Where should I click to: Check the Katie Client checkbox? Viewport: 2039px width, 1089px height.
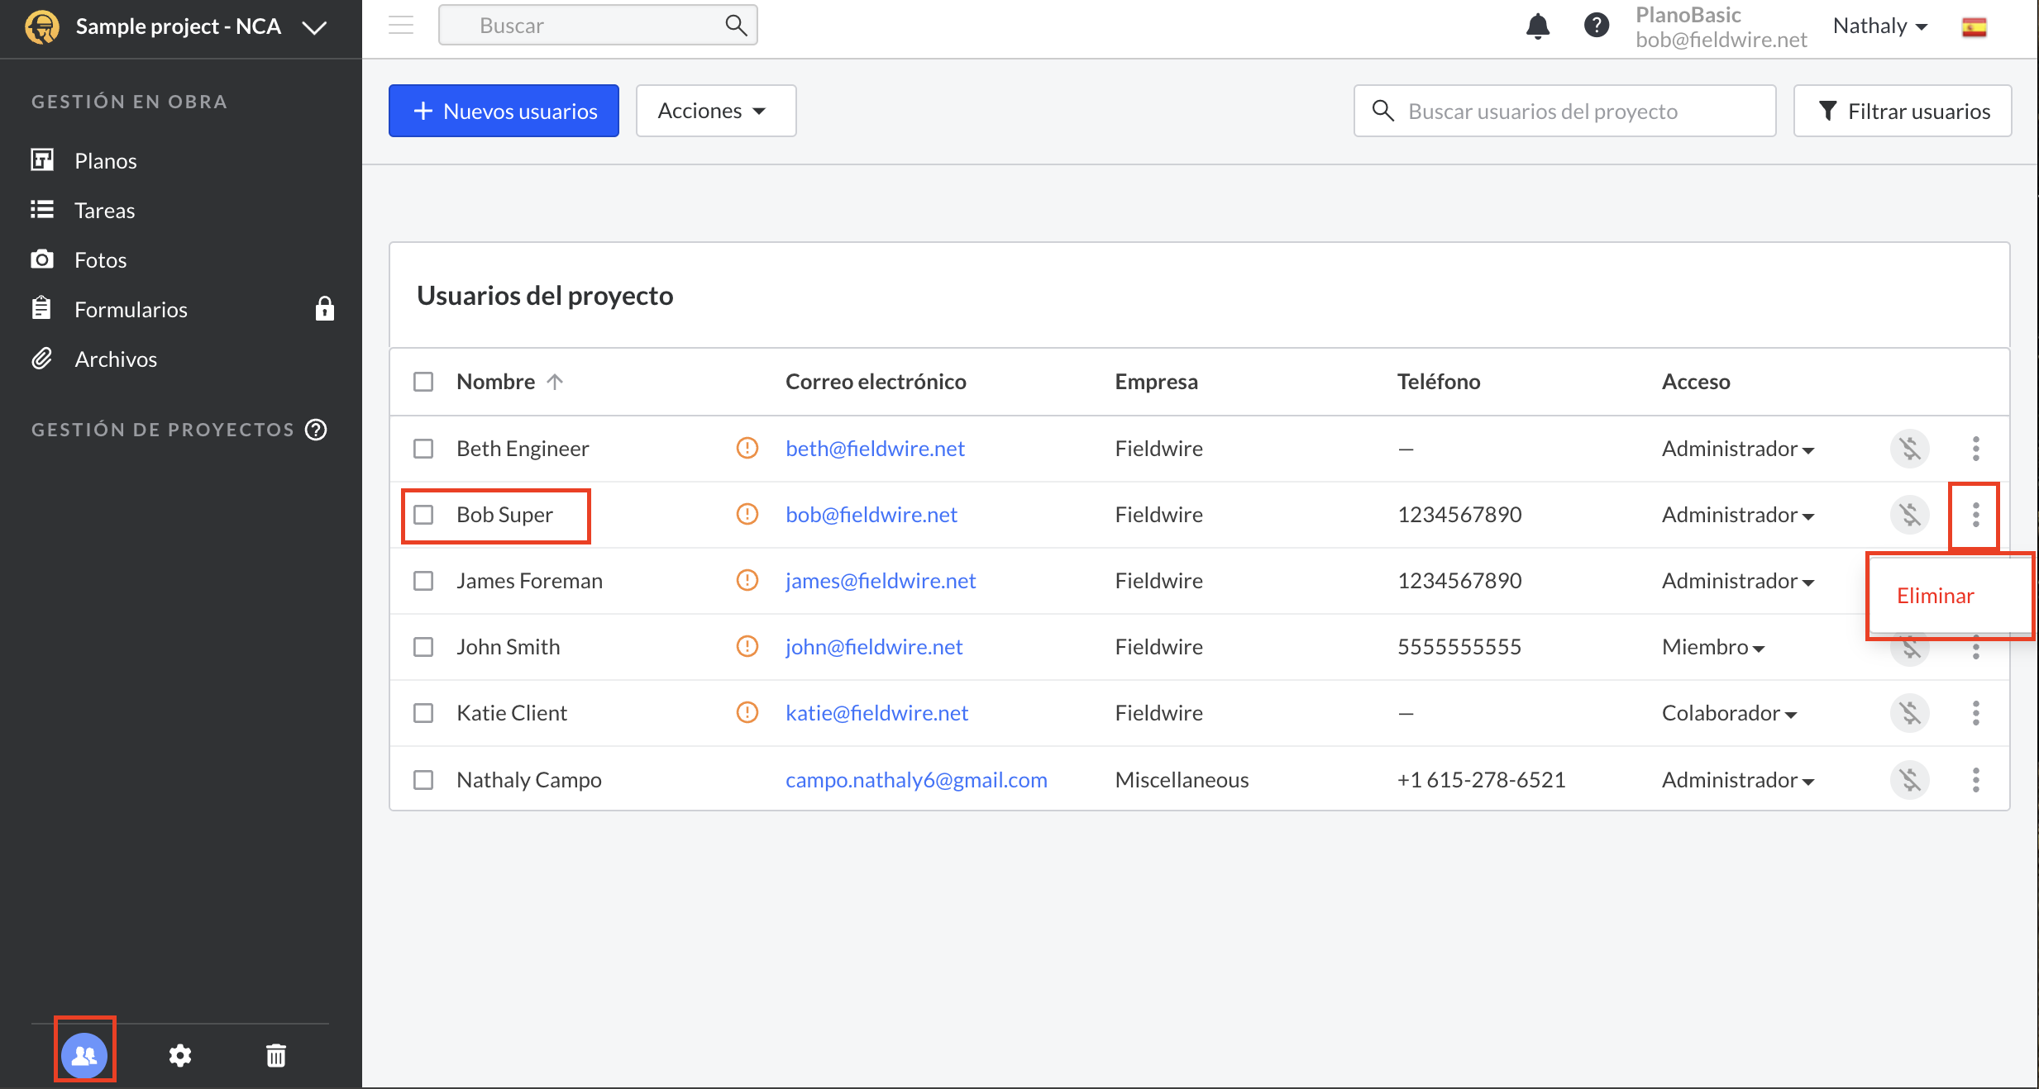pyautogui.click(x=423, y=713)
